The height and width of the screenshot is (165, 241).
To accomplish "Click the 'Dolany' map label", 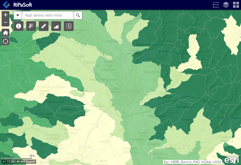I will (165, 51).
